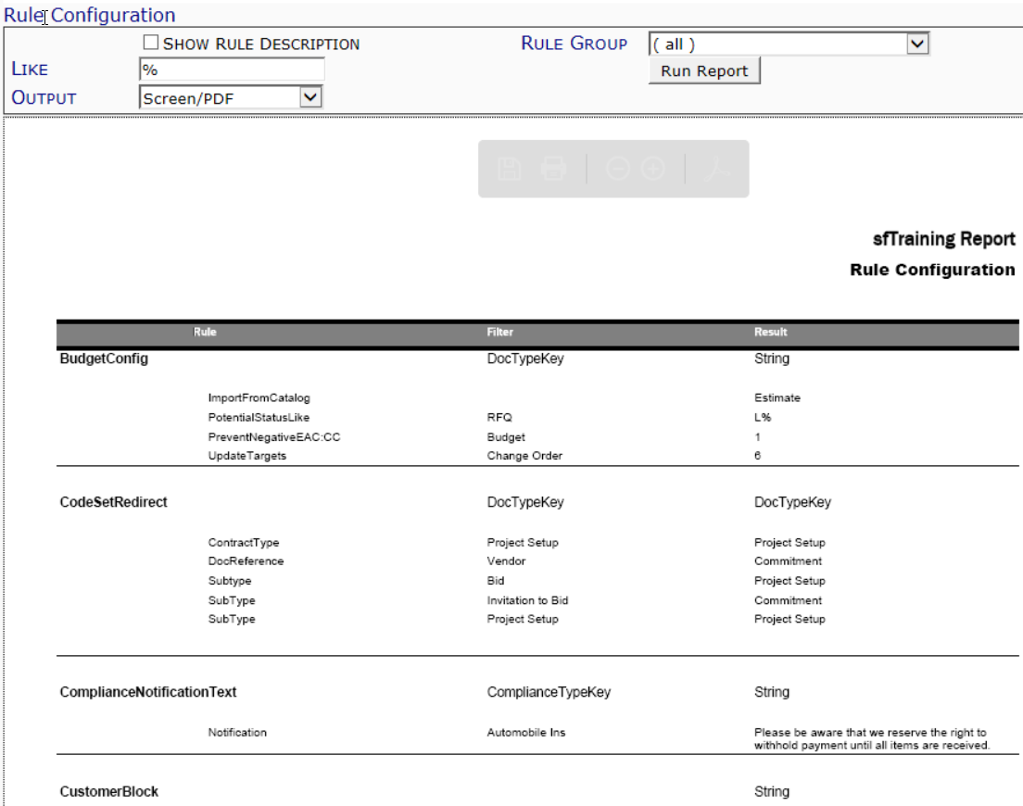Click the sfTraining Report title

[x=944, y=239]
